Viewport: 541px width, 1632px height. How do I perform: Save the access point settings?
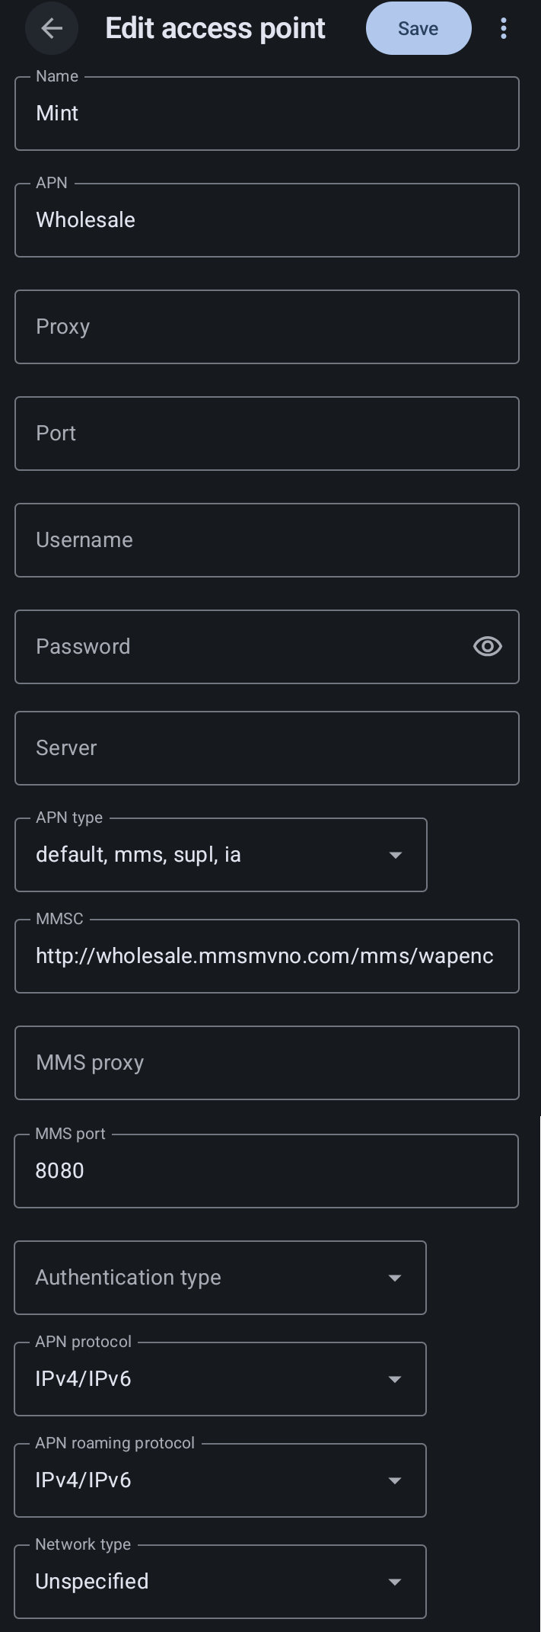pos(418,29)
